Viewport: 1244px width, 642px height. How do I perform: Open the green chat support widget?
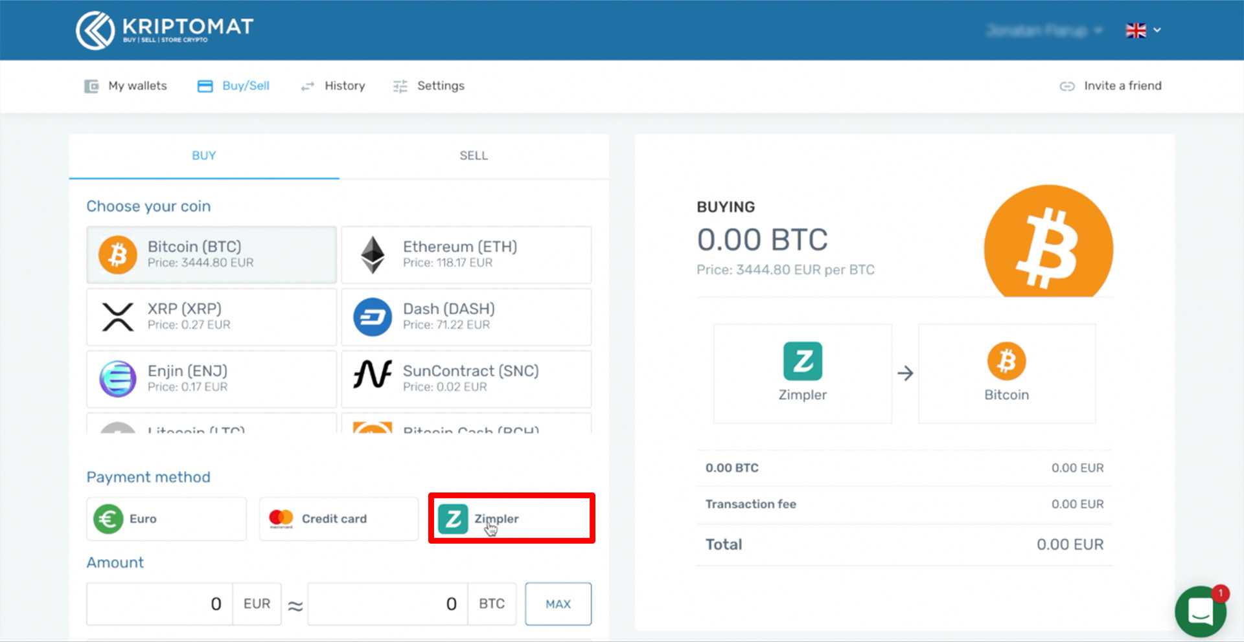1201,612
